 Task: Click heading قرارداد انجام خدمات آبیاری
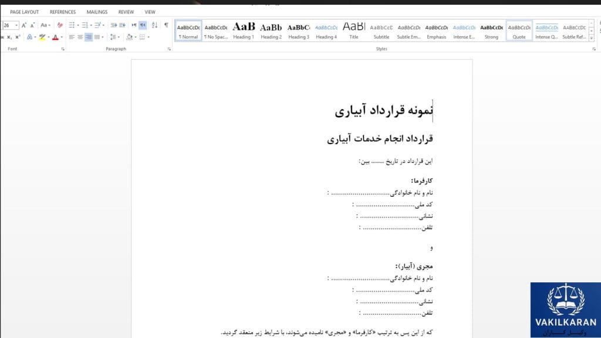[x=380, y=139]
